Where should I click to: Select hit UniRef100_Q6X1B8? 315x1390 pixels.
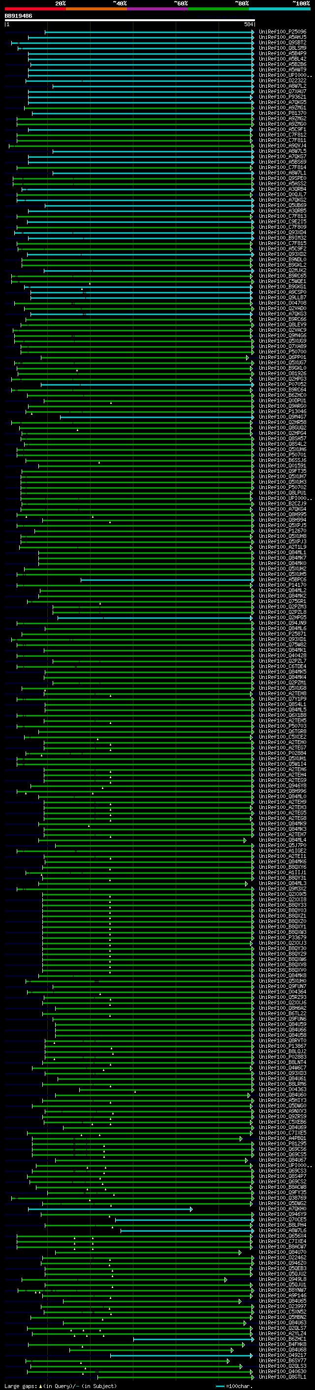coord(282,715)
